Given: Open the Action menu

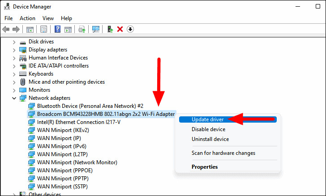Looking at the screenshot, I should pos(27,18).
